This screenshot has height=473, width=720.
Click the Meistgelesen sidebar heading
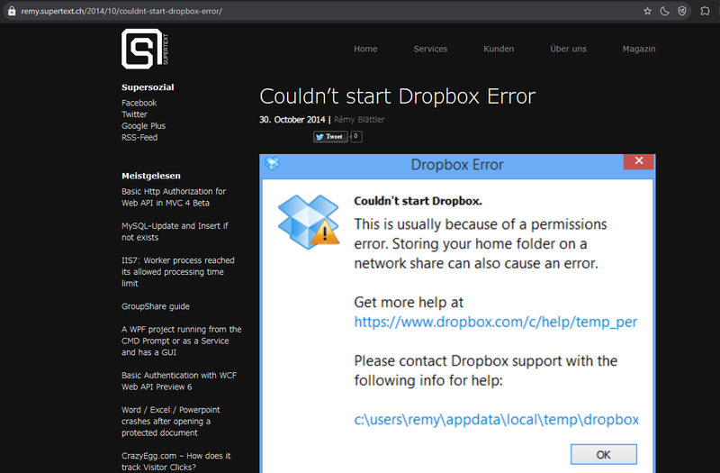pyautogui.click(x=151, y=176)
